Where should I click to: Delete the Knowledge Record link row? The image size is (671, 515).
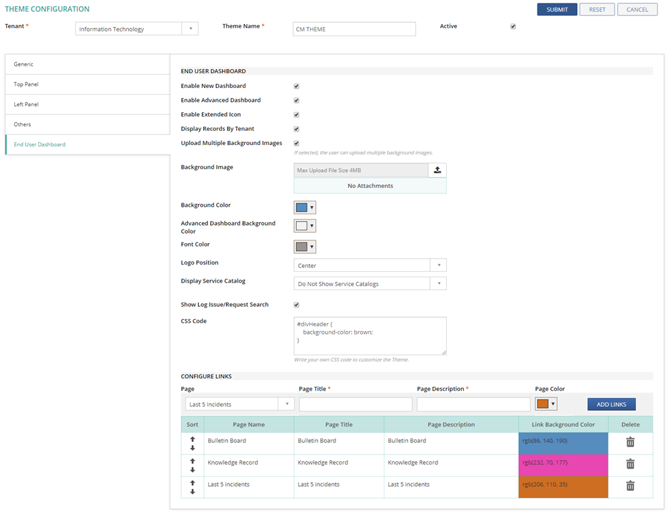click(630, 464)
